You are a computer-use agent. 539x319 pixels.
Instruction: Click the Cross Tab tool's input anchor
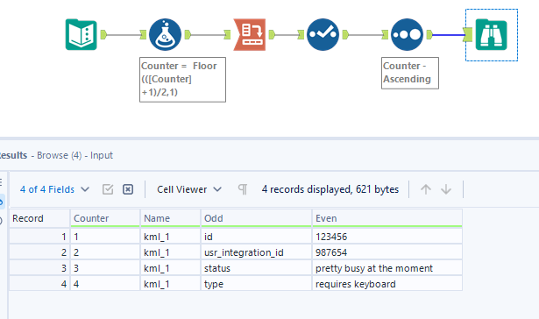227,35
